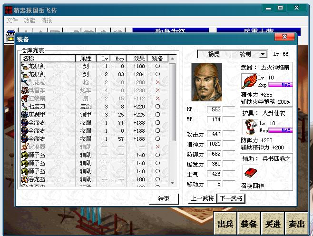313x236 pixels.
Task: Click the 唐猊甲 armor icon
Action: [x=25, y=114]
